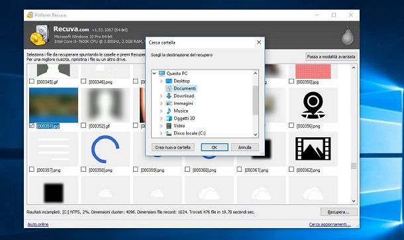Screen dimensions: 404x240
Task: Click the Questo PC computer icon
Action: tap(162, 74)
